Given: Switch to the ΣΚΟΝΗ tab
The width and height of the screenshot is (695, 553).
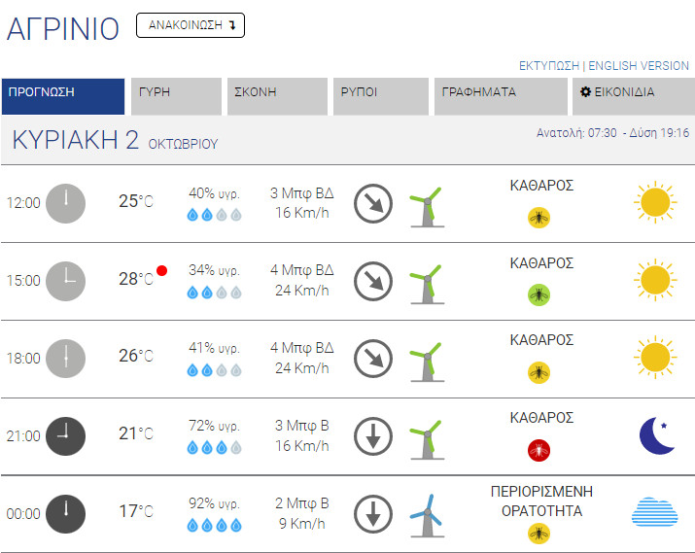Looking at the screenshot, I should [278, 92].
